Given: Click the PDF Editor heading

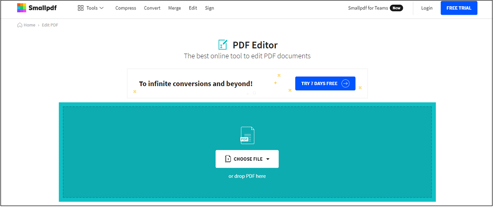Looking at the screenshot, I should click(255, 45).
